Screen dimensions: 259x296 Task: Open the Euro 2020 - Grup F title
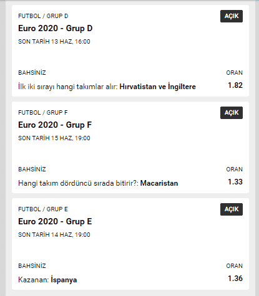[55, 125]
